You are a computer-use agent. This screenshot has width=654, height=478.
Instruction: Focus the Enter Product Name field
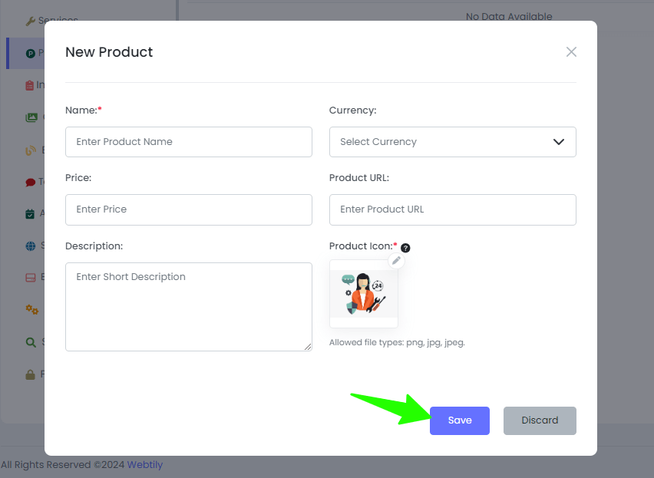point(189,142)
